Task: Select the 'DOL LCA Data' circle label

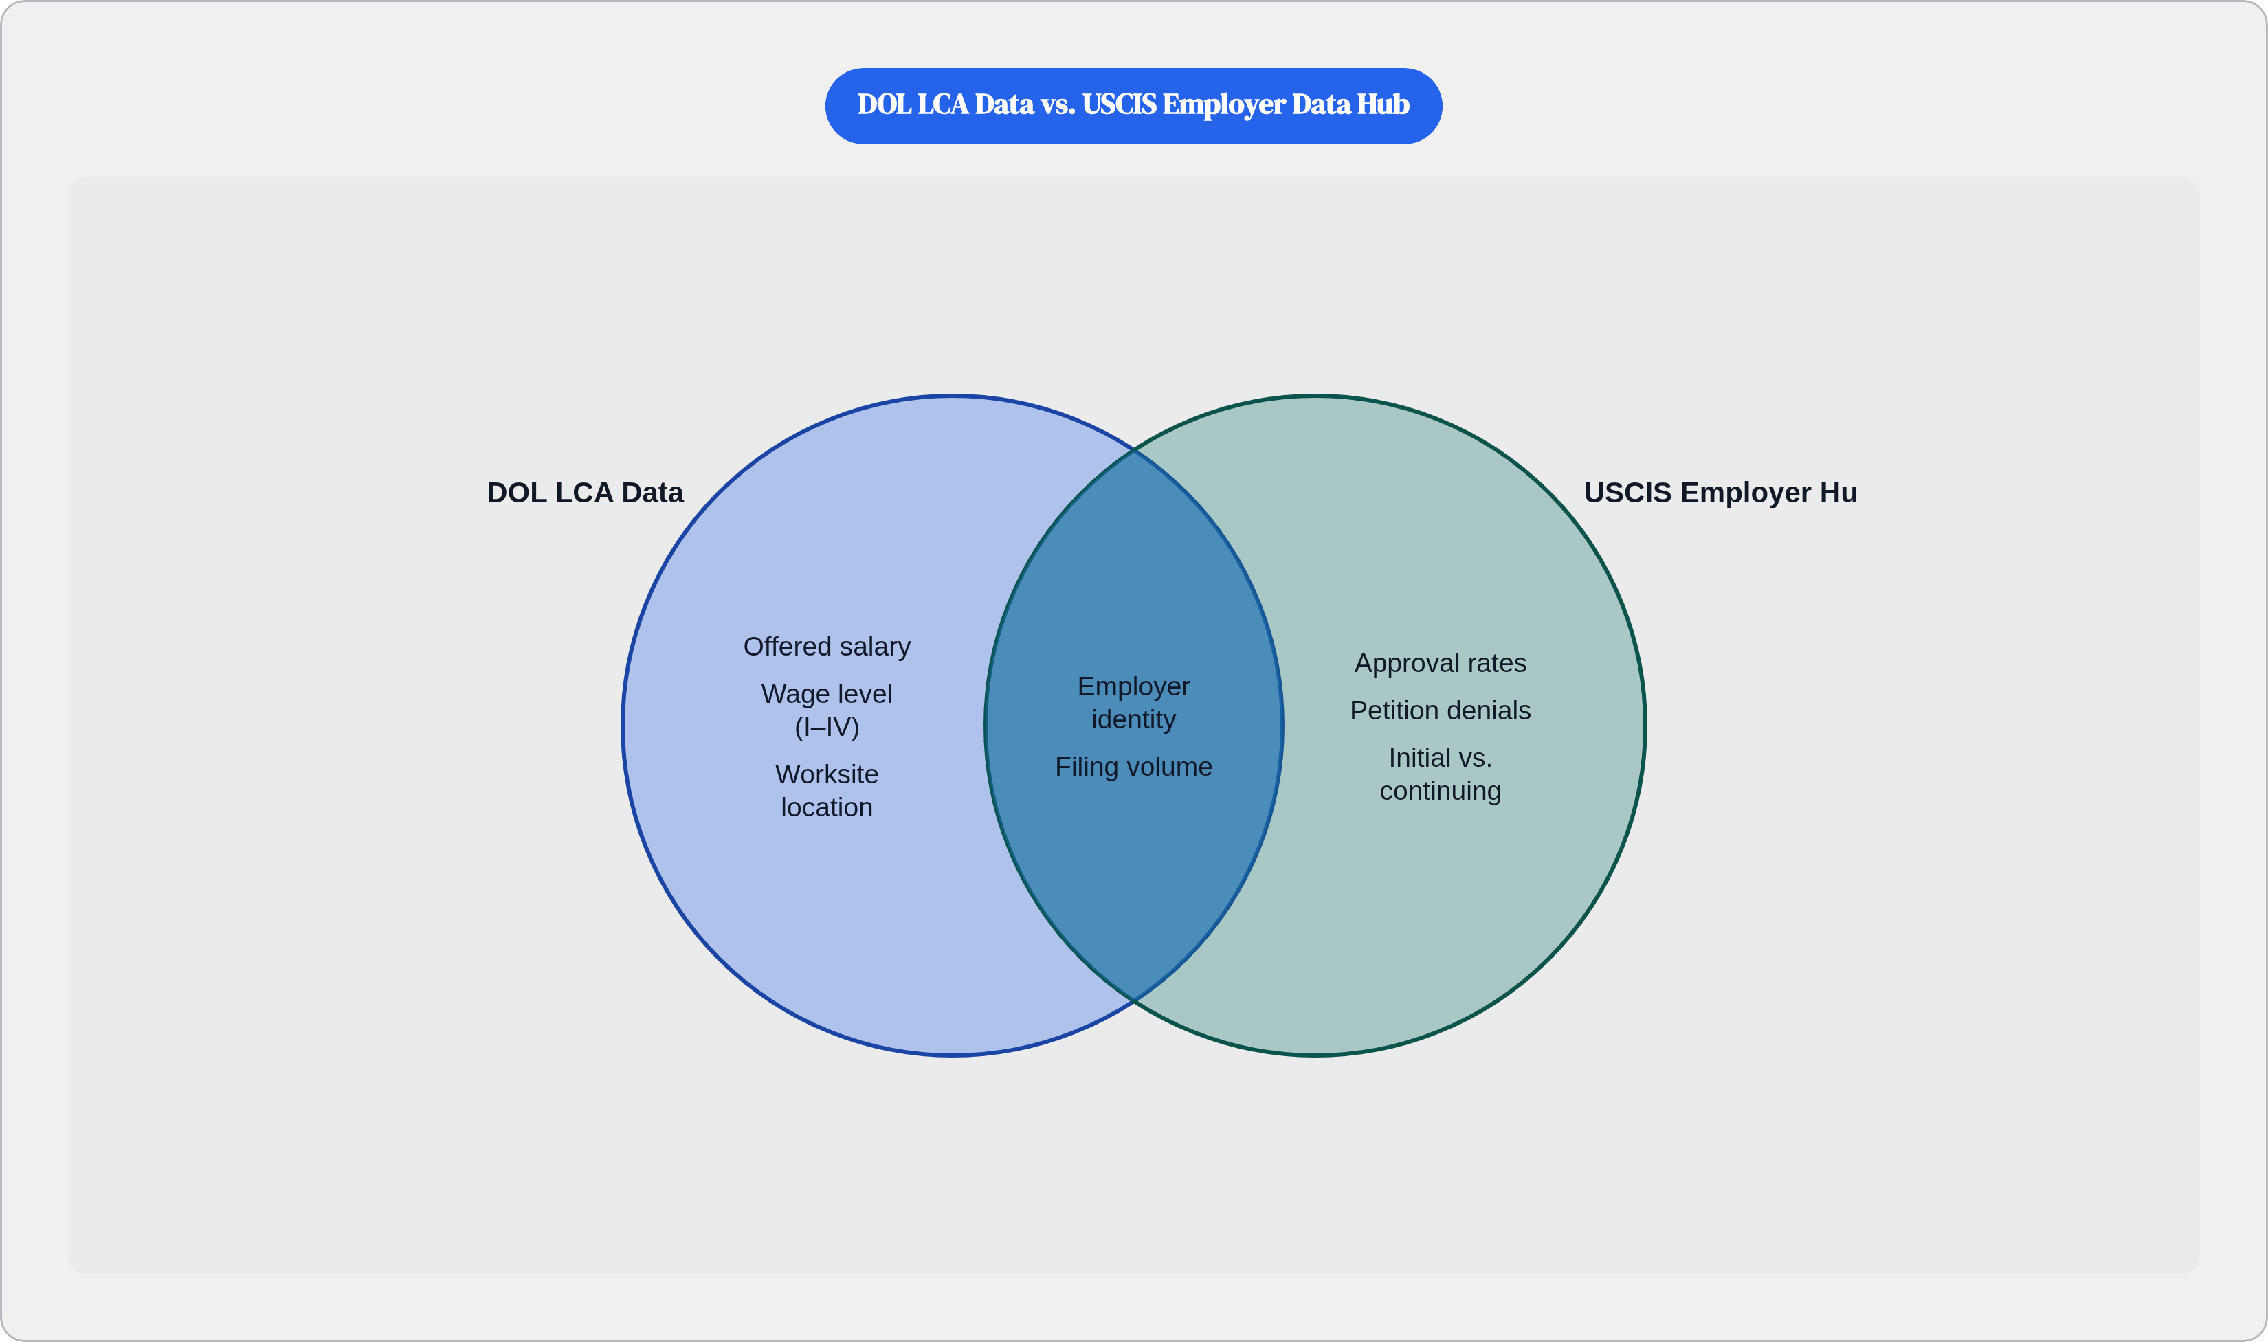Action: (x=585, y=493)
